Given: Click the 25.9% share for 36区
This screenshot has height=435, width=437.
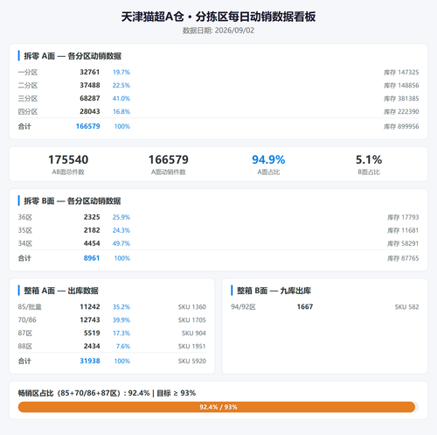Looking at the screenshot, I should click(x=121, y=217).
